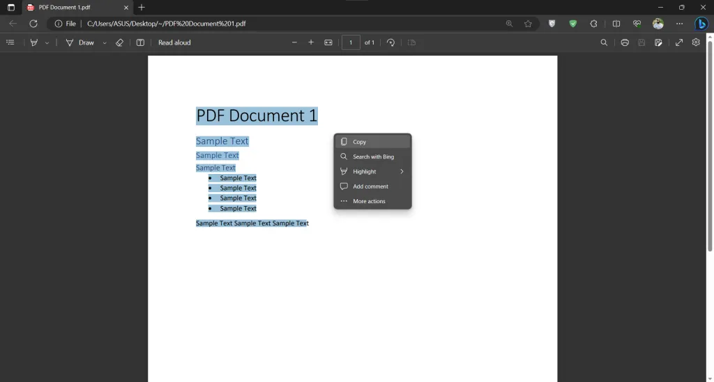Viewport: 714px width, 382px height.
Task: Print the PDF document
Action: click(625, 42)
